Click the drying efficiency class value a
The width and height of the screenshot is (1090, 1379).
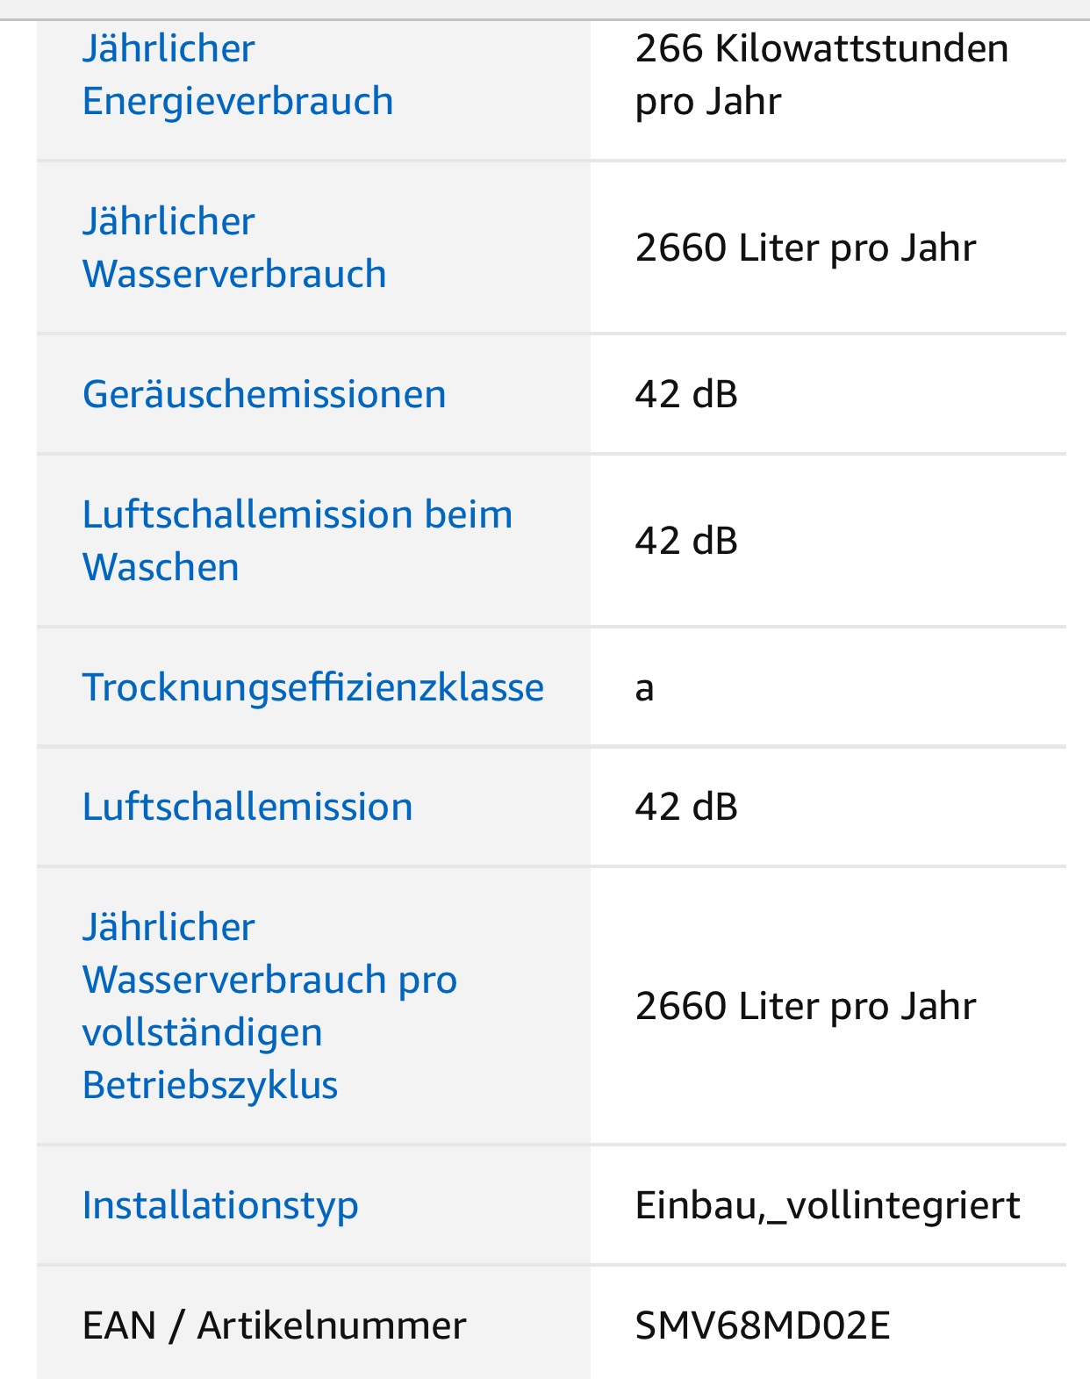645,688
